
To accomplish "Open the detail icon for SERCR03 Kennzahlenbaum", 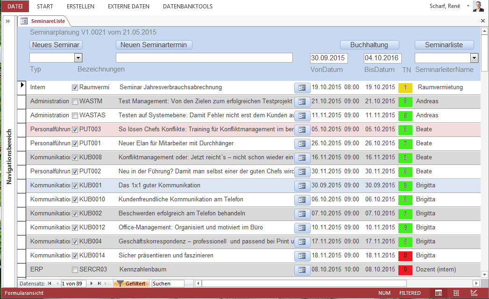I will 302,270.
